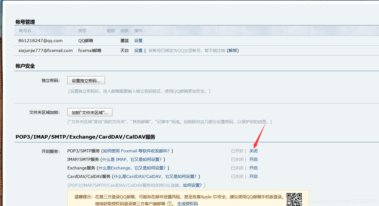Click the 帐户安全 section heading
This screenshot has height=206, width=379.
tap(25, 66)
